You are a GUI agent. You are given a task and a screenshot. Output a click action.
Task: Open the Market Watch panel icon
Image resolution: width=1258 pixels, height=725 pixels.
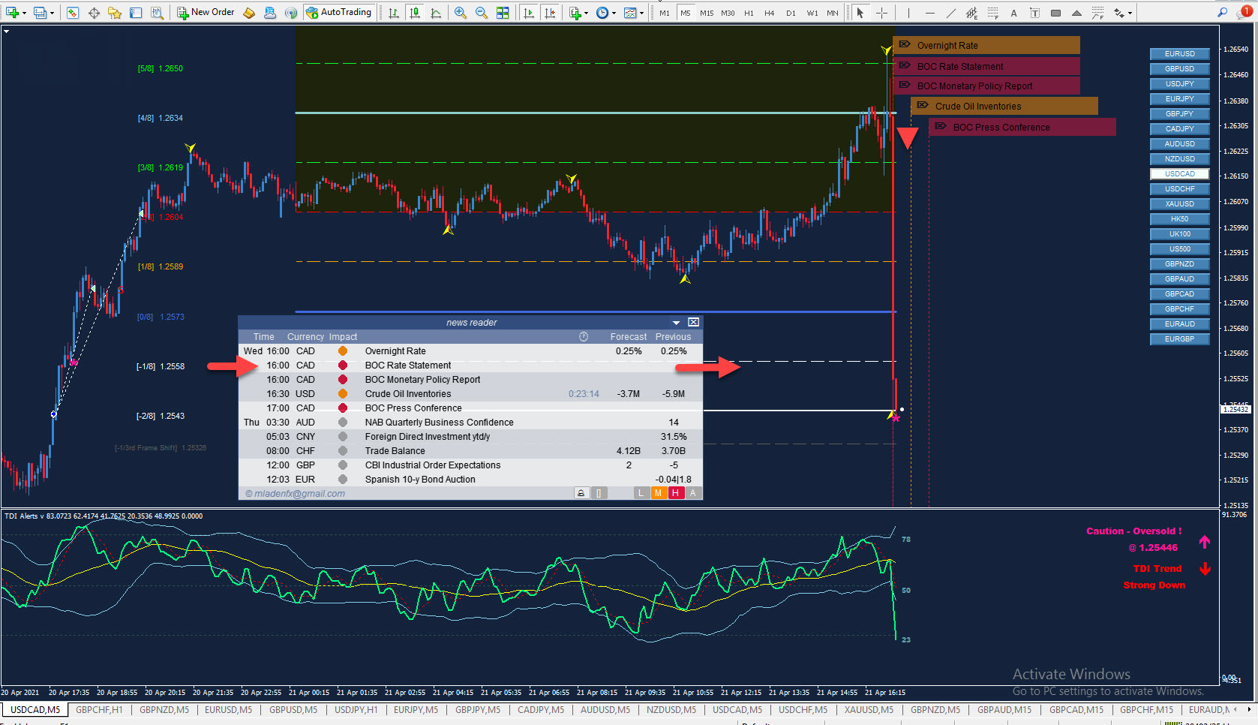click(73, 13)
